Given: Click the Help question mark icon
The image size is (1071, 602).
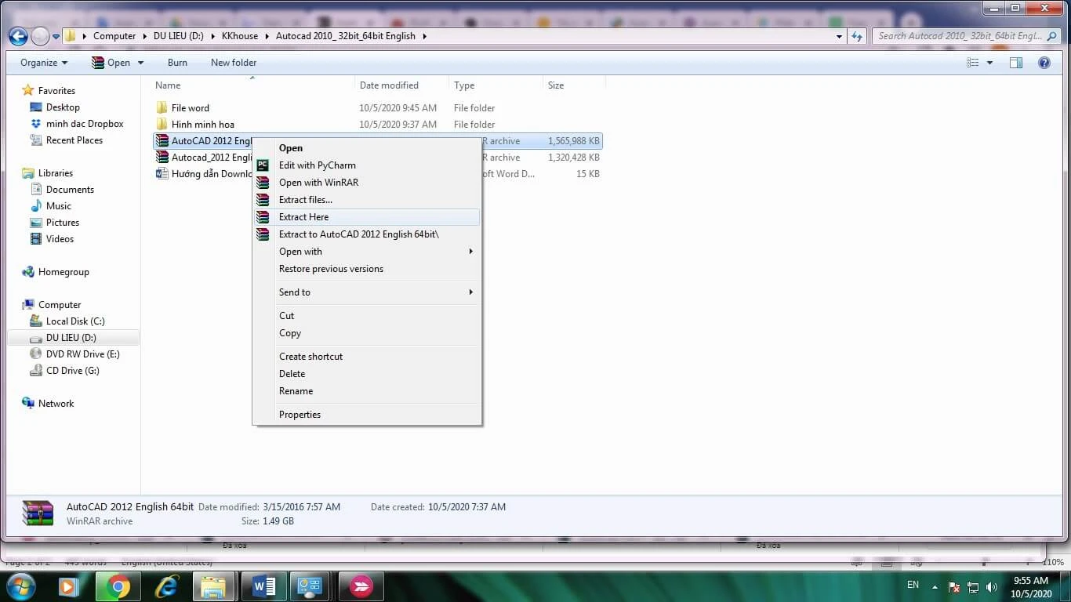Looking at the screenshot, I should coord(1044,63).
